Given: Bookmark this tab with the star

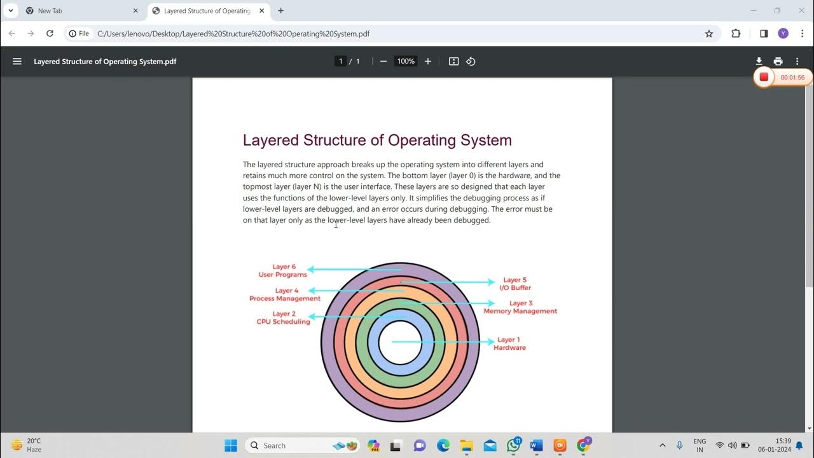Looking at the screenshot, I should (709, 34).
